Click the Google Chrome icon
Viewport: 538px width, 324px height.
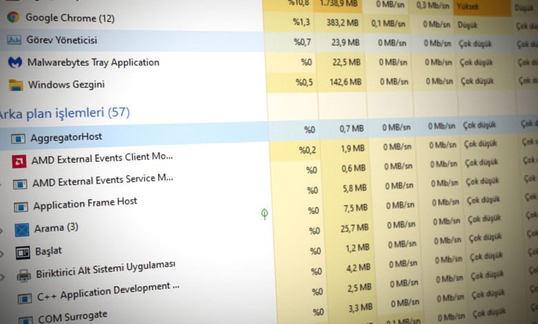13,17
